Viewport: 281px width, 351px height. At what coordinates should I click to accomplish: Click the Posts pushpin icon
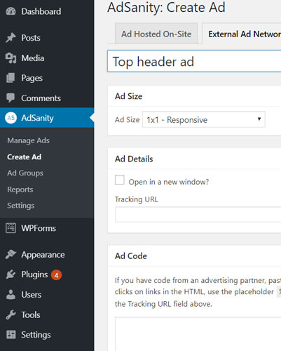pos(11,38)
